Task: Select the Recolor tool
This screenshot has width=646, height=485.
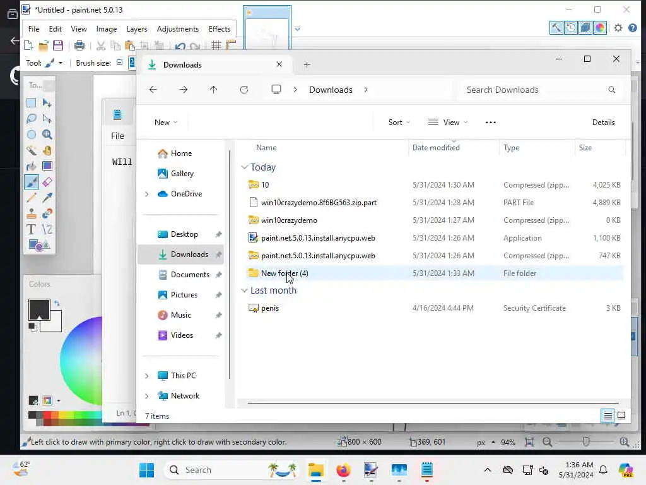Action: 47,213
